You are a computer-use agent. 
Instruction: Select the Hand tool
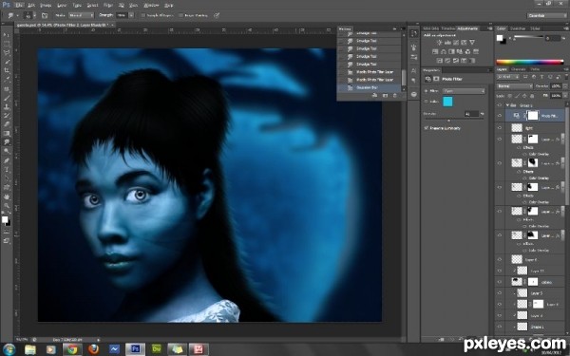7,197
